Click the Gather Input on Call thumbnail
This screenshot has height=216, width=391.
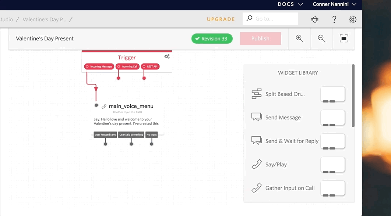(x=333, y=188)
